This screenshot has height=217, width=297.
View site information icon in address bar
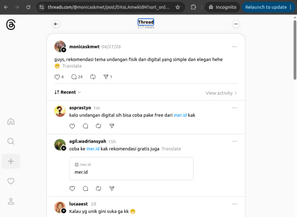click(x=42, y=7)
